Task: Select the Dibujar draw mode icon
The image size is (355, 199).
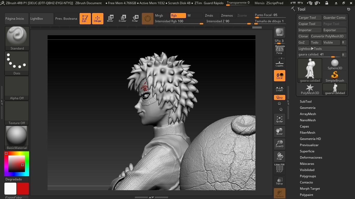Action: (x=98, y=19)
